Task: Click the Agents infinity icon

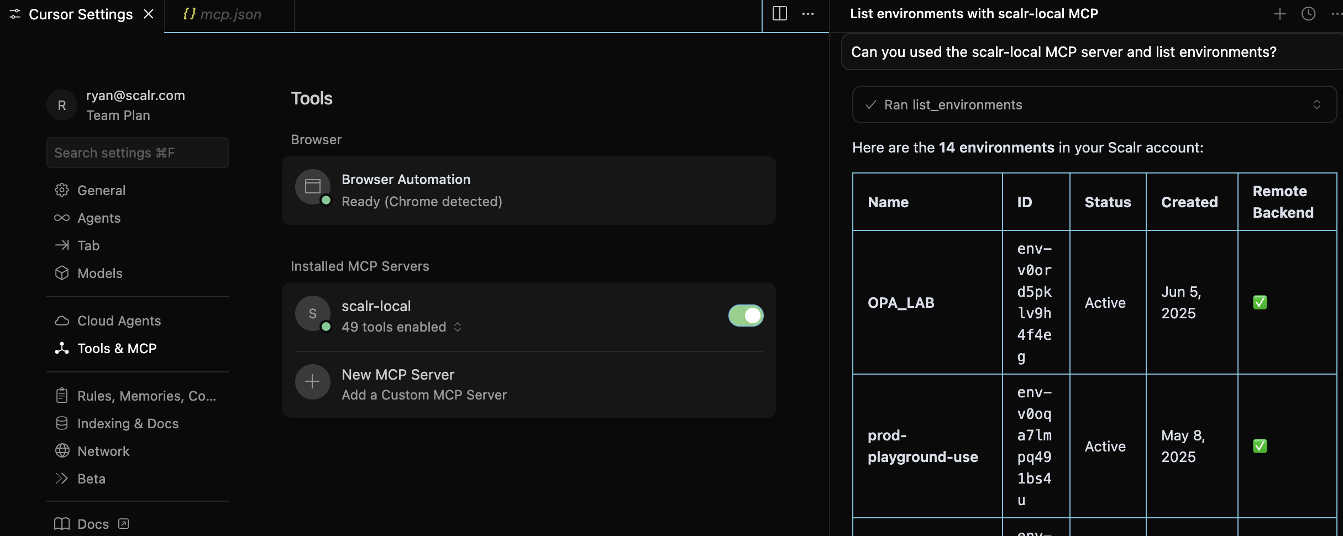Action: point(62,218)
